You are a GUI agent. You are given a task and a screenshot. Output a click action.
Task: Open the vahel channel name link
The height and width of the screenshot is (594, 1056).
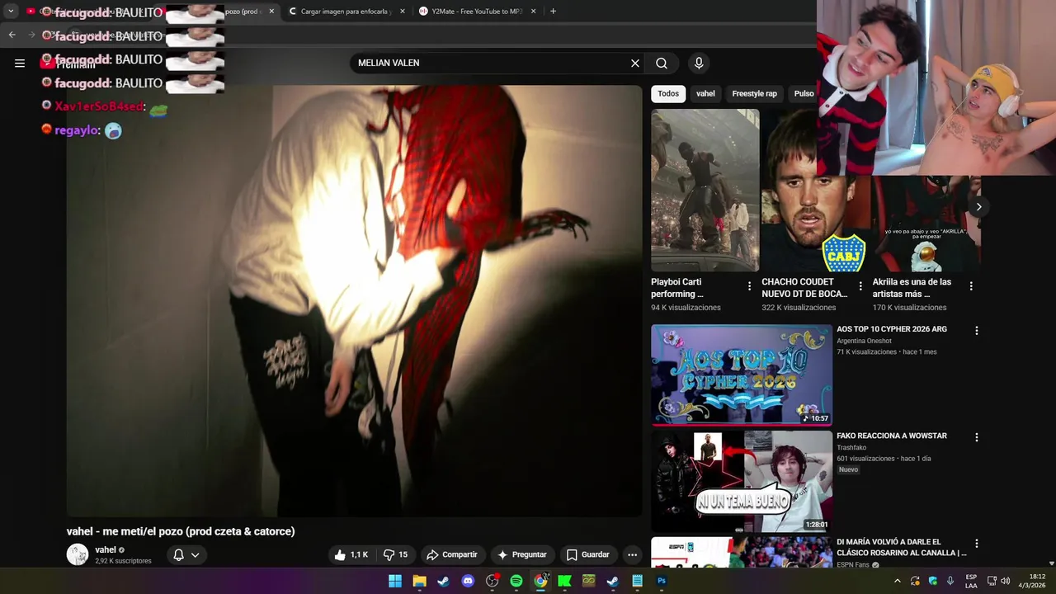(x=106, y=549)
